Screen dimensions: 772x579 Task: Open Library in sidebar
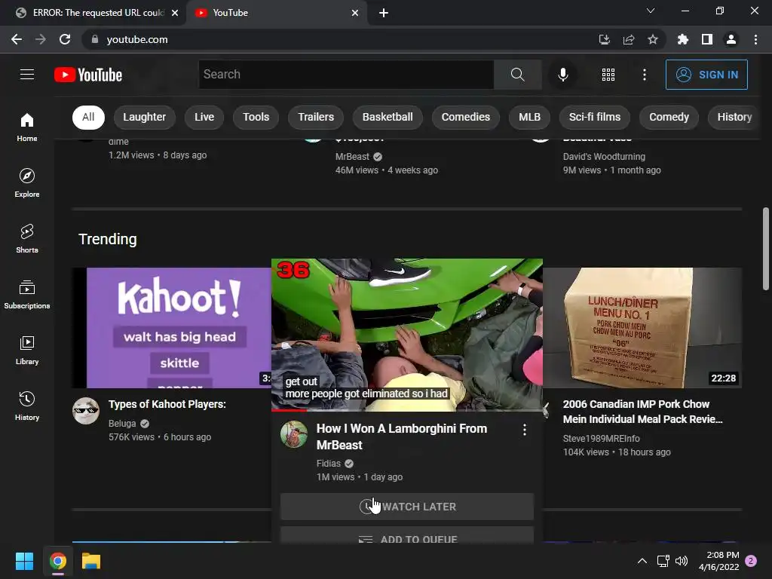click(27, 350)
